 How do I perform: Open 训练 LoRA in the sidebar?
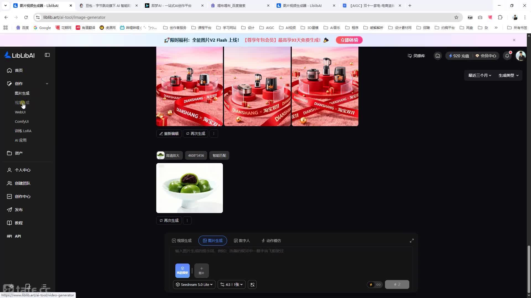pos(23,131)
